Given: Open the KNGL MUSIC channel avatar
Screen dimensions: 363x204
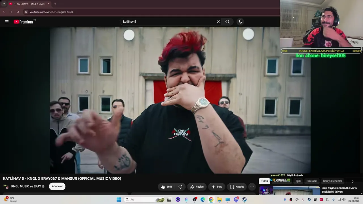Looking at the screenshot, I should pyautogui.click(x=6, y=186).
